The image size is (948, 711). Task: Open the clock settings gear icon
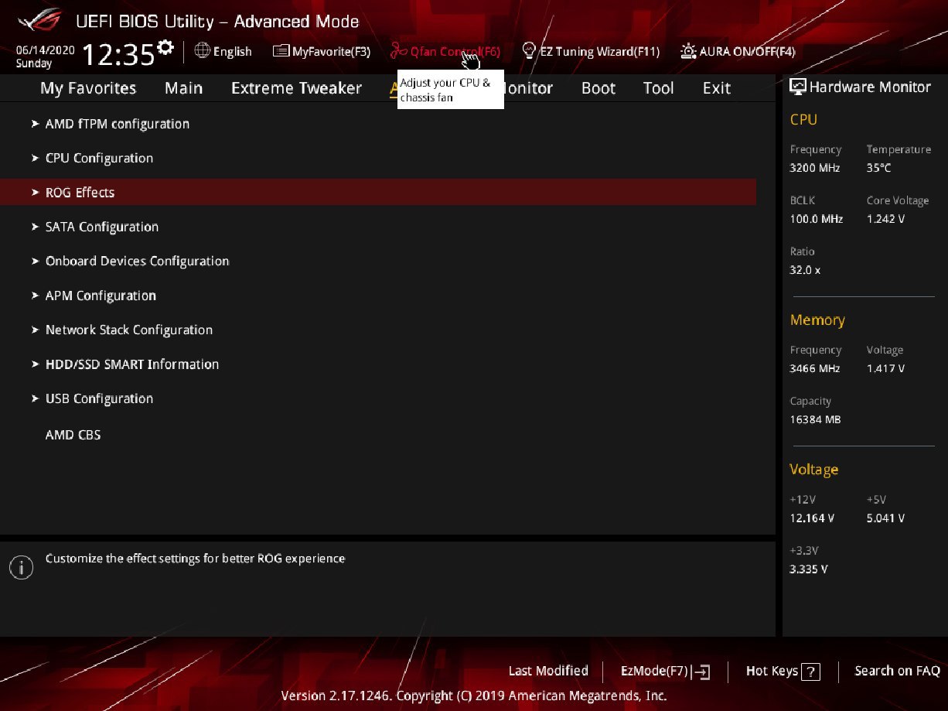click(x=165, y=49)
